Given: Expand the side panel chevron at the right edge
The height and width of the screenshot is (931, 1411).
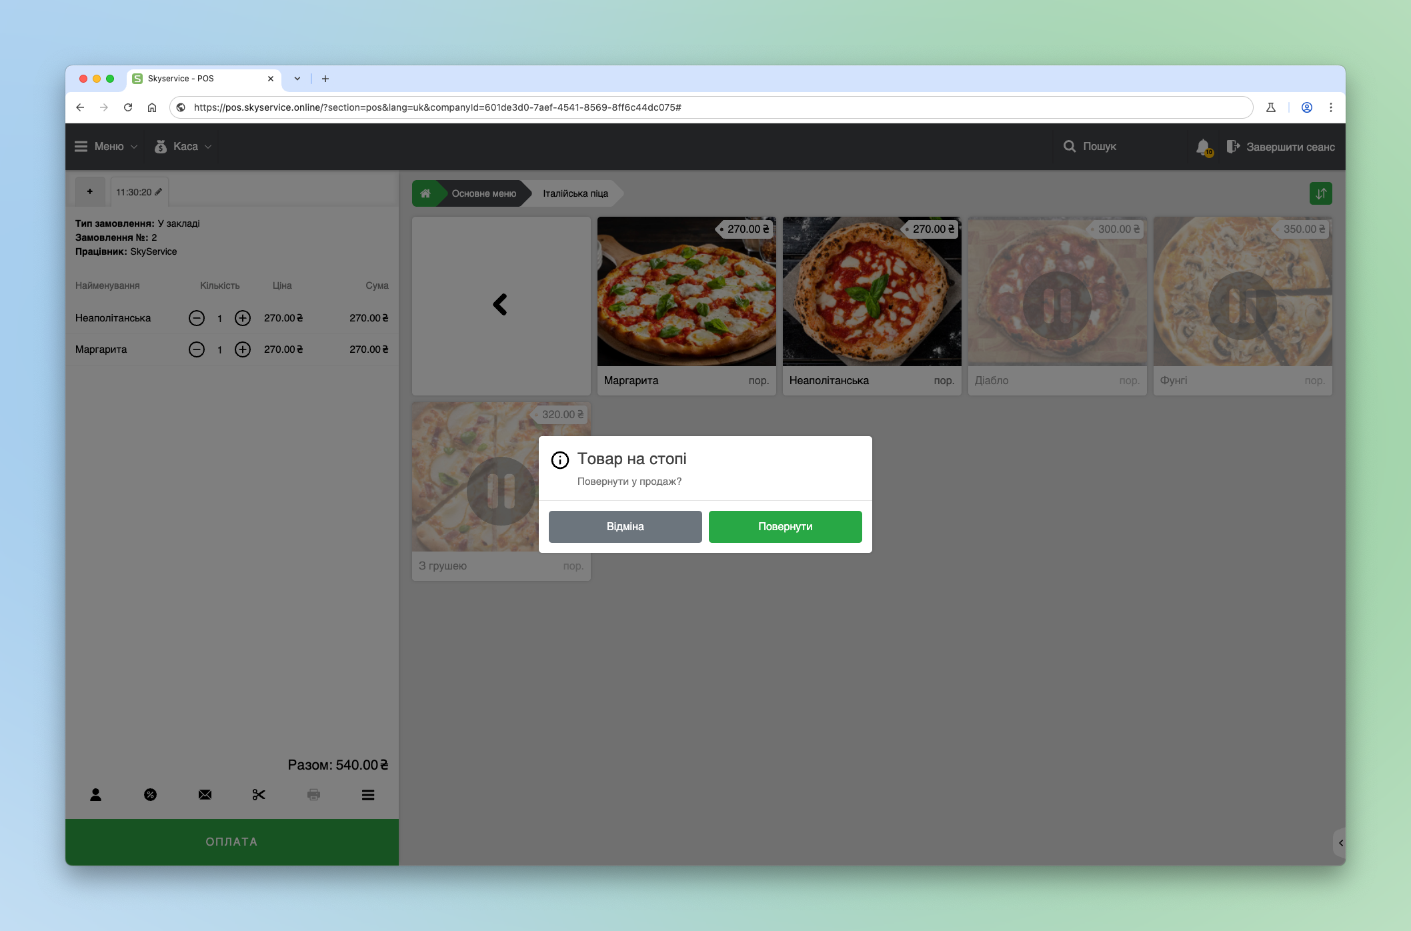Looking at the screenshot, I should 1340,843.
